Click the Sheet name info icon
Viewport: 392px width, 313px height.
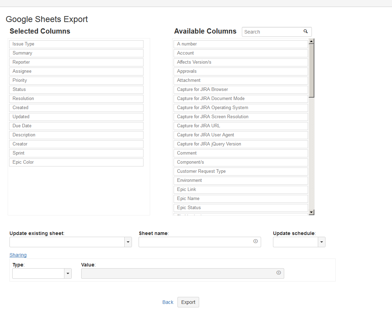(x=255, y=241)
